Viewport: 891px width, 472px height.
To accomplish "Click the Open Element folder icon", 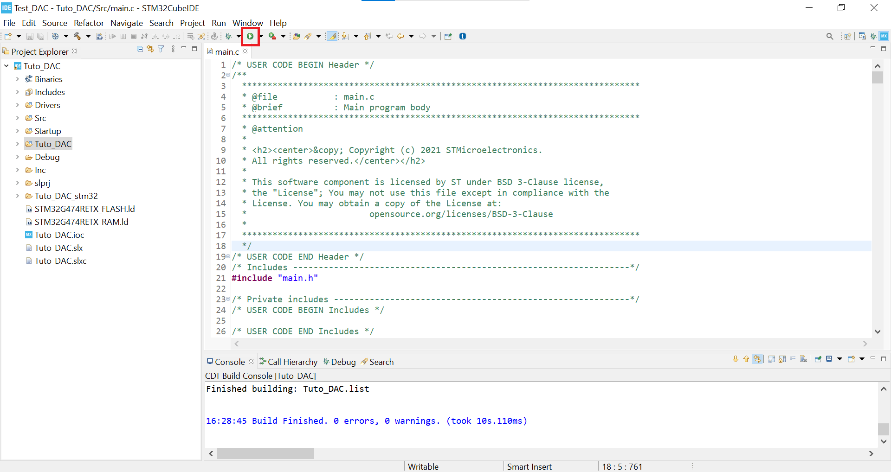I will (296, 36).
